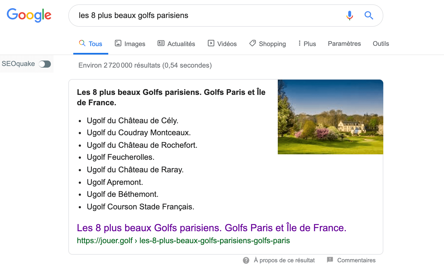This screenshot has height=271, width=444.
Task: Toggle the SEOquake switch
Action: click(x=45, y=64)
